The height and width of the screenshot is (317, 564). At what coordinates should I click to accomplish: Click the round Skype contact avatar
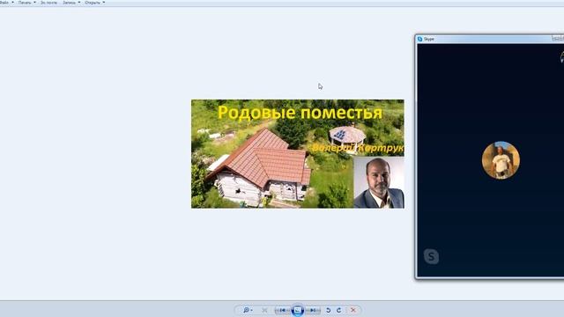tap(501, 160)
